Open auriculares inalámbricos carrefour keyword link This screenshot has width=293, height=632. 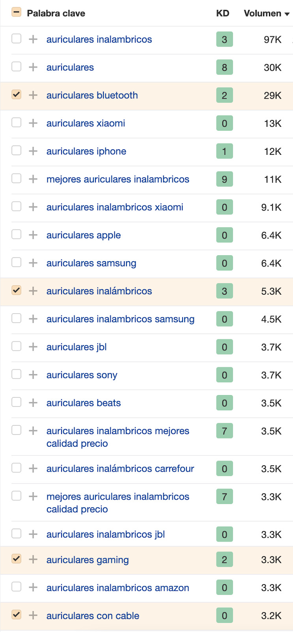coord(120,468)
